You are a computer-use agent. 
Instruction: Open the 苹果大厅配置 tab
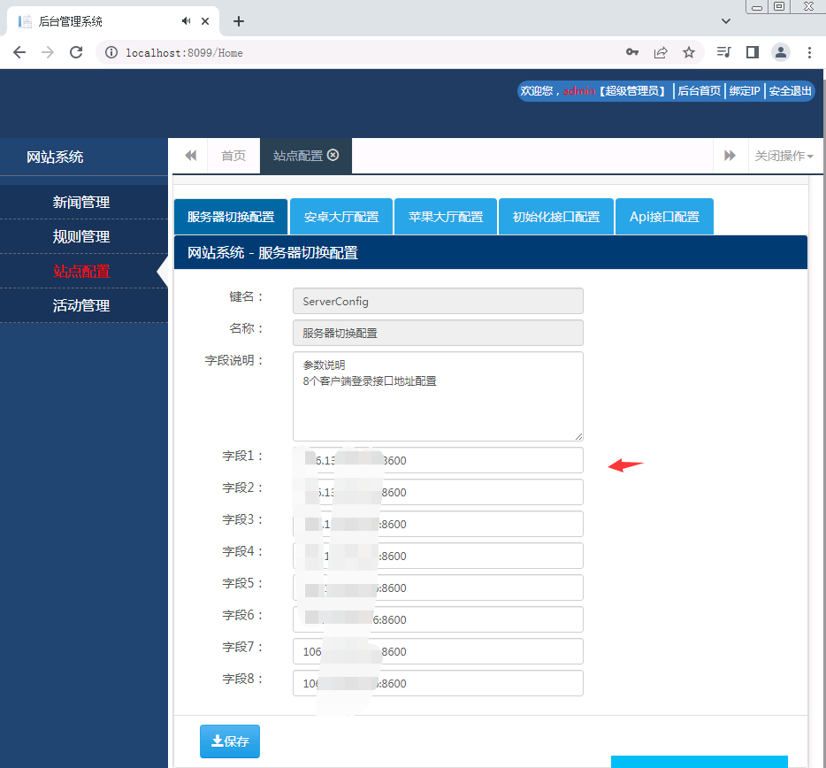click(x=446, y=217)
